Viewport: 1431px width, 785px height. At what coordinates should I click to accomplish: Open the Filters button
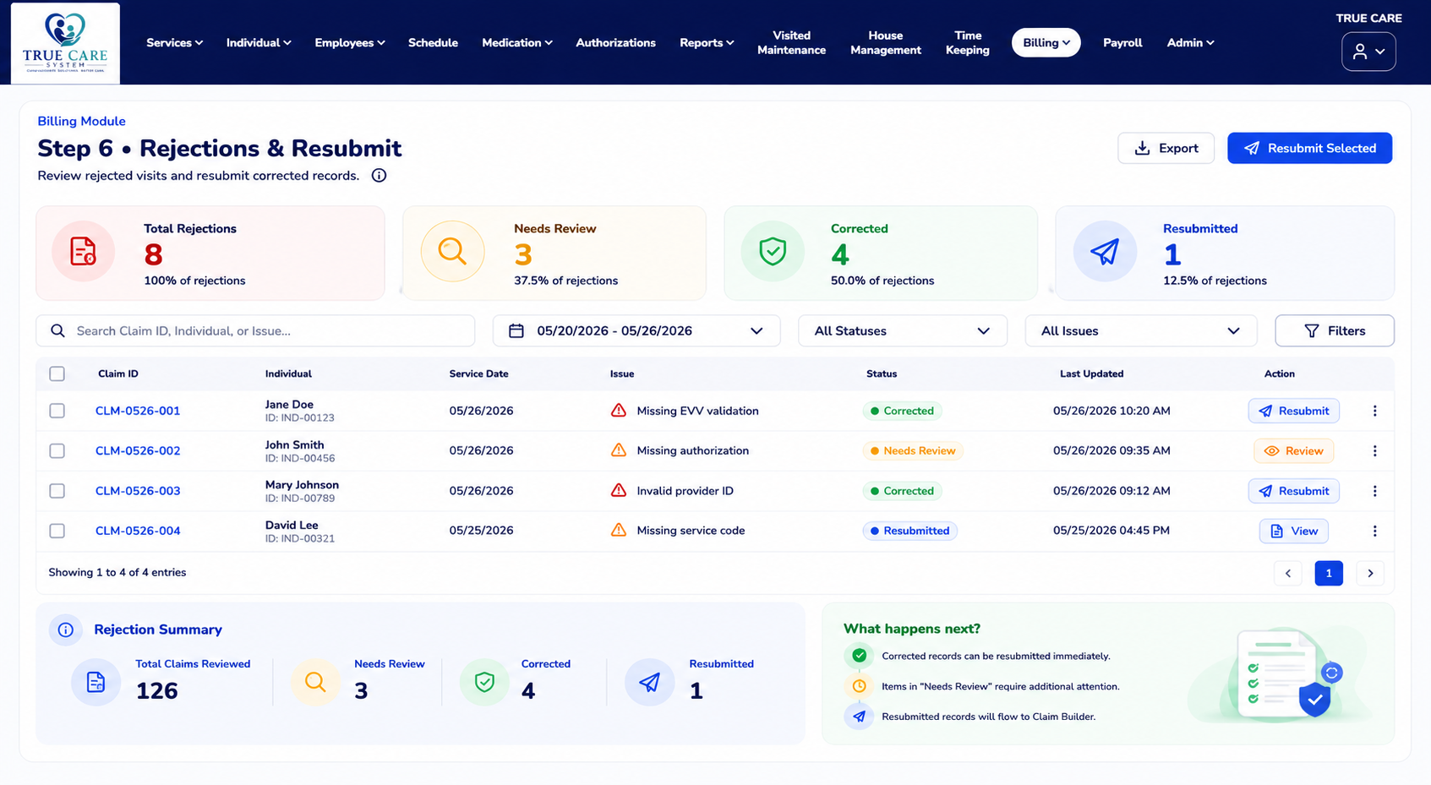click(1334, 331)
